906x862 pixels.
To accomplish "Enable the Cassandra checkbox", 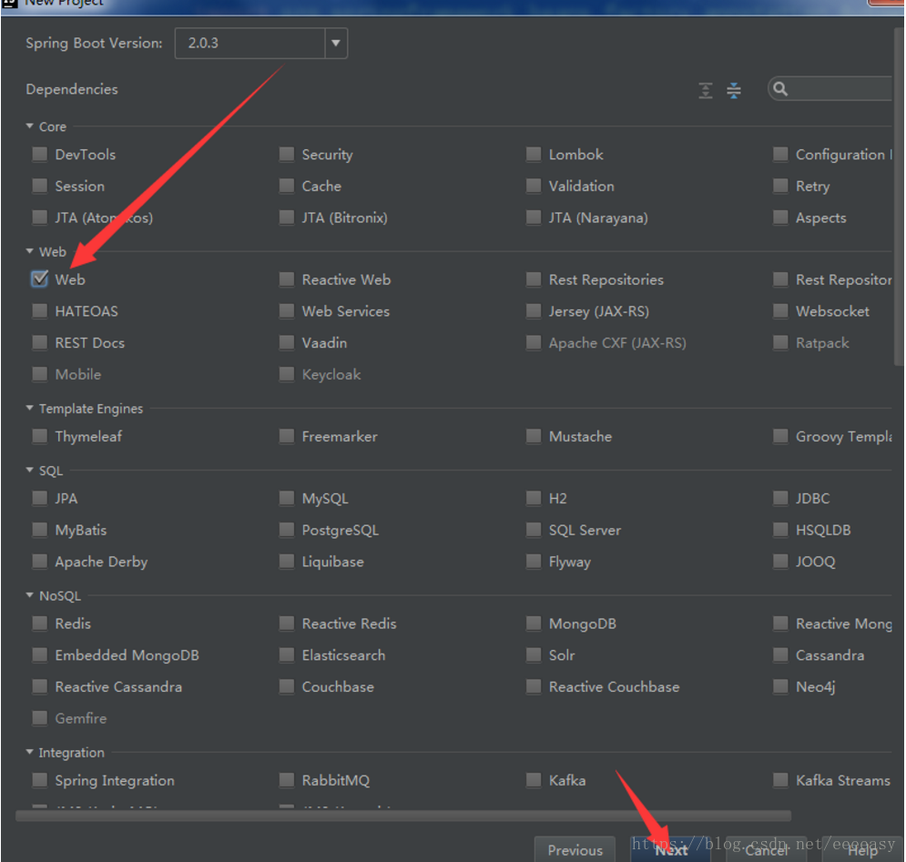I will [780, 655].
